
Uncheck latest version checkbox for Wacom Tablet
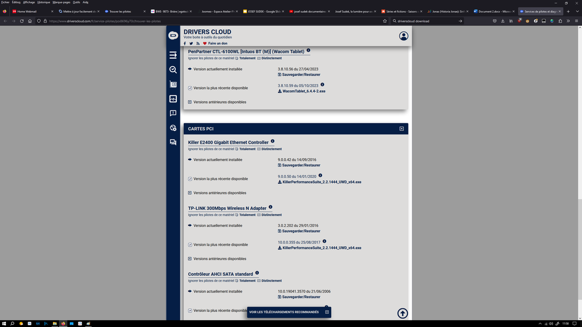[190, 88]
